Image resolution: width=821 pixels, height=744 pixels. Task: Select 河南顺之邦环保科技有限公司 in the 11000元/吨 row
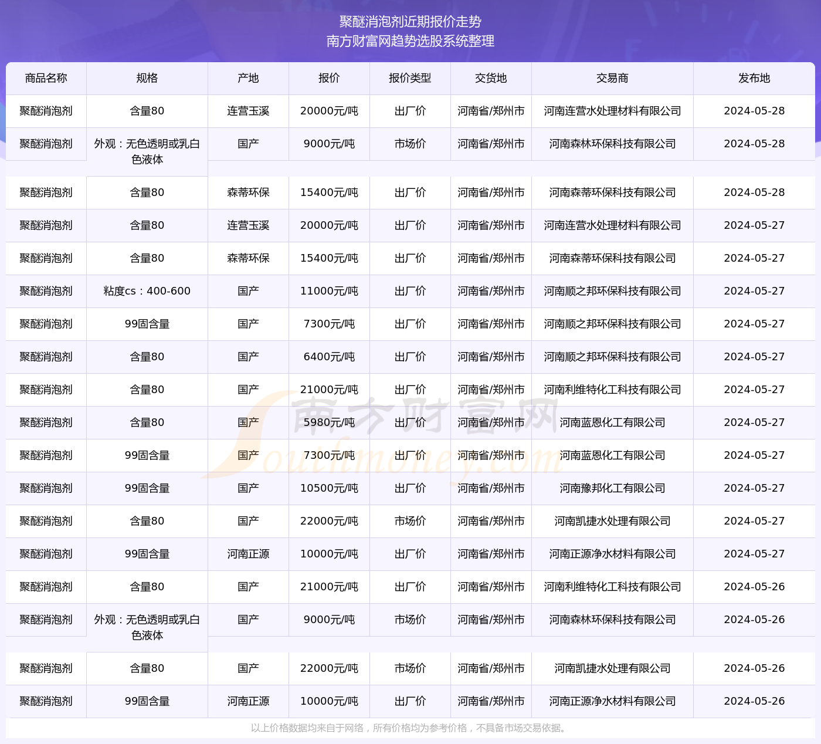coord(612,291)
